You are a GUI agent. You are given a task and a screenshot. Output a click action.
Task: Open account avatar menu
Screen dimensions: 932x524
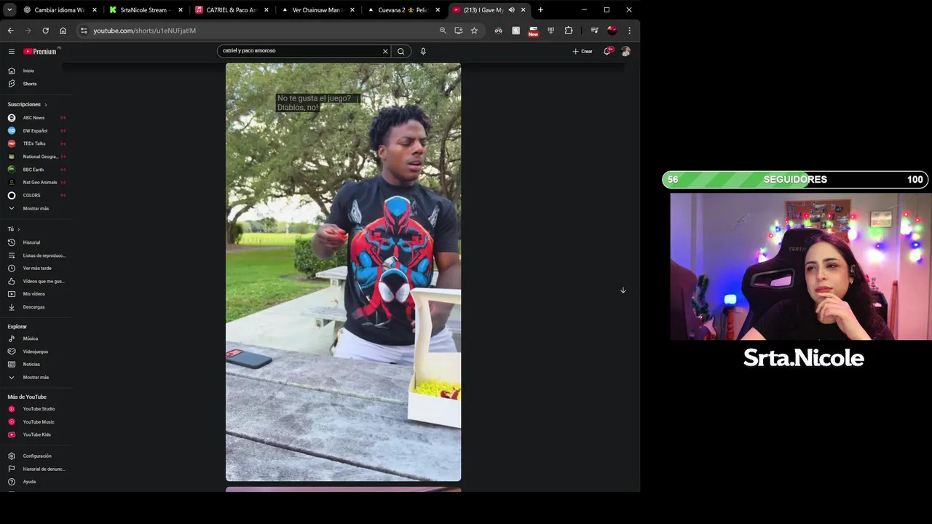tap(625, 52)
